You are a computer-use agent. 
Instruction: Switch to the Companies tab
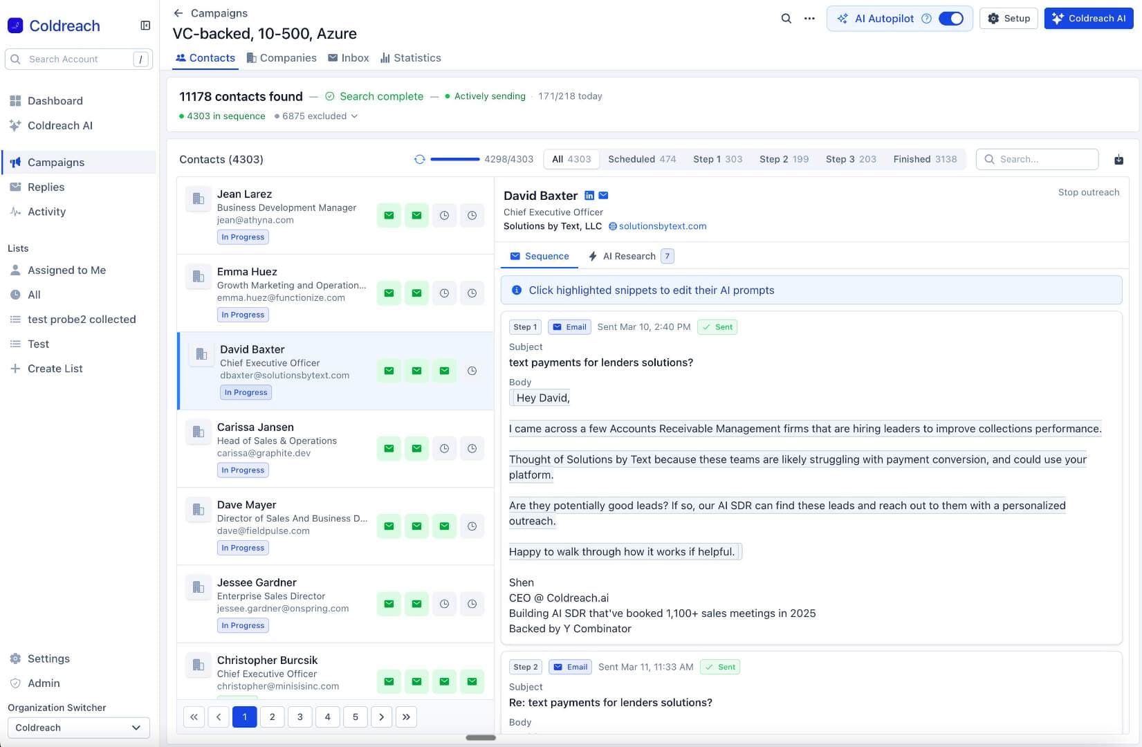282,58
